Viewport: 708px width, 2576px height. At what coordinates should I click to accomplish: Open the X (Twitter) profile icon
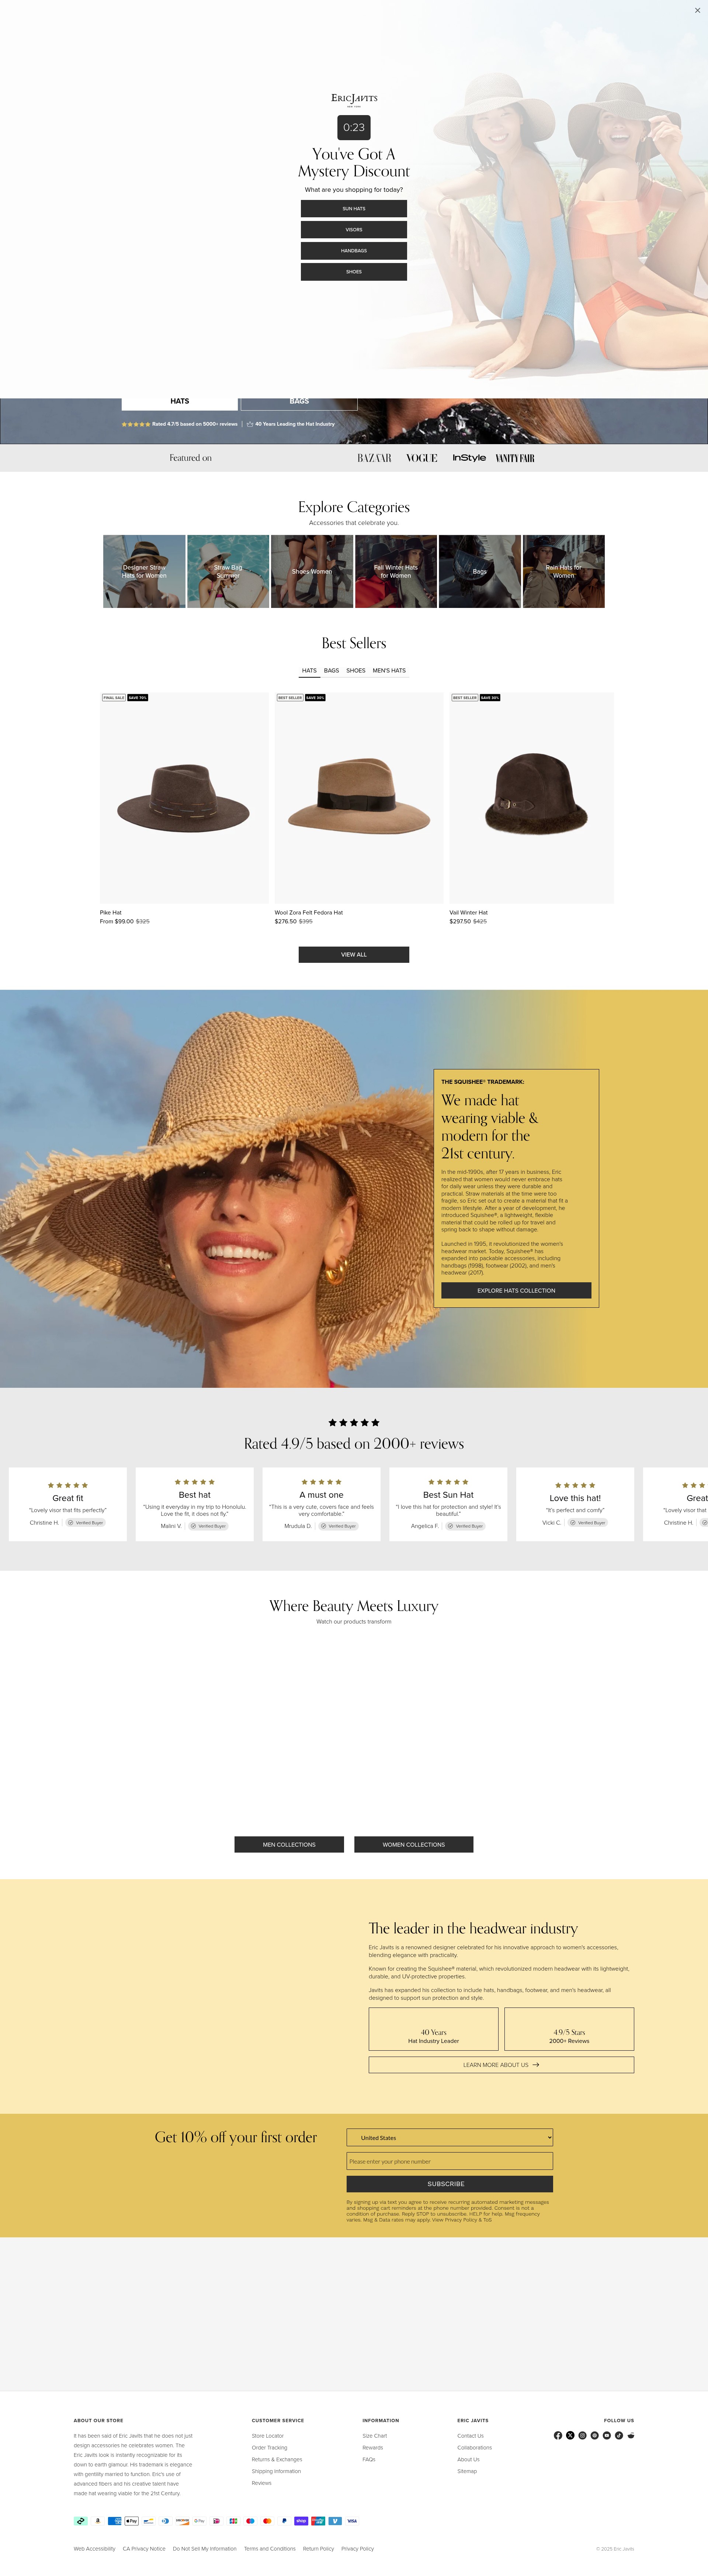tap(570, 2436)
